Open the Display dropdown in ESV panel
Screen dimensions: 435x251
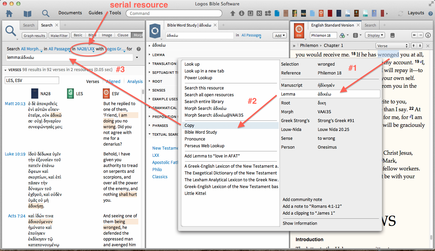375,35
